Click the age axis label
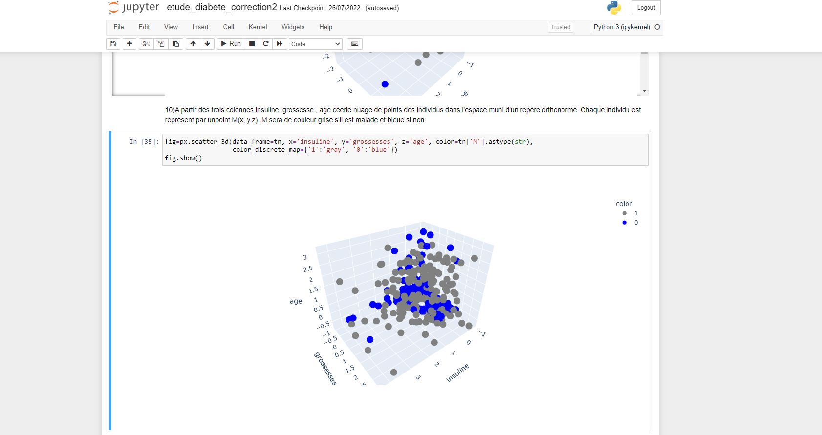Screen dimensions: 822x435 click(296, 301)
